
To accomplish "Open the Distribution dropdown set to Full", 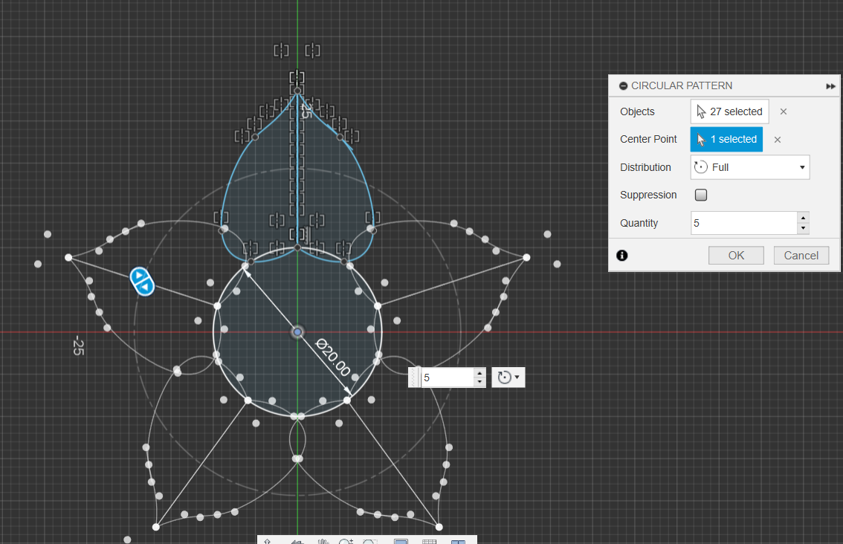I will click(x=749, y=167).
